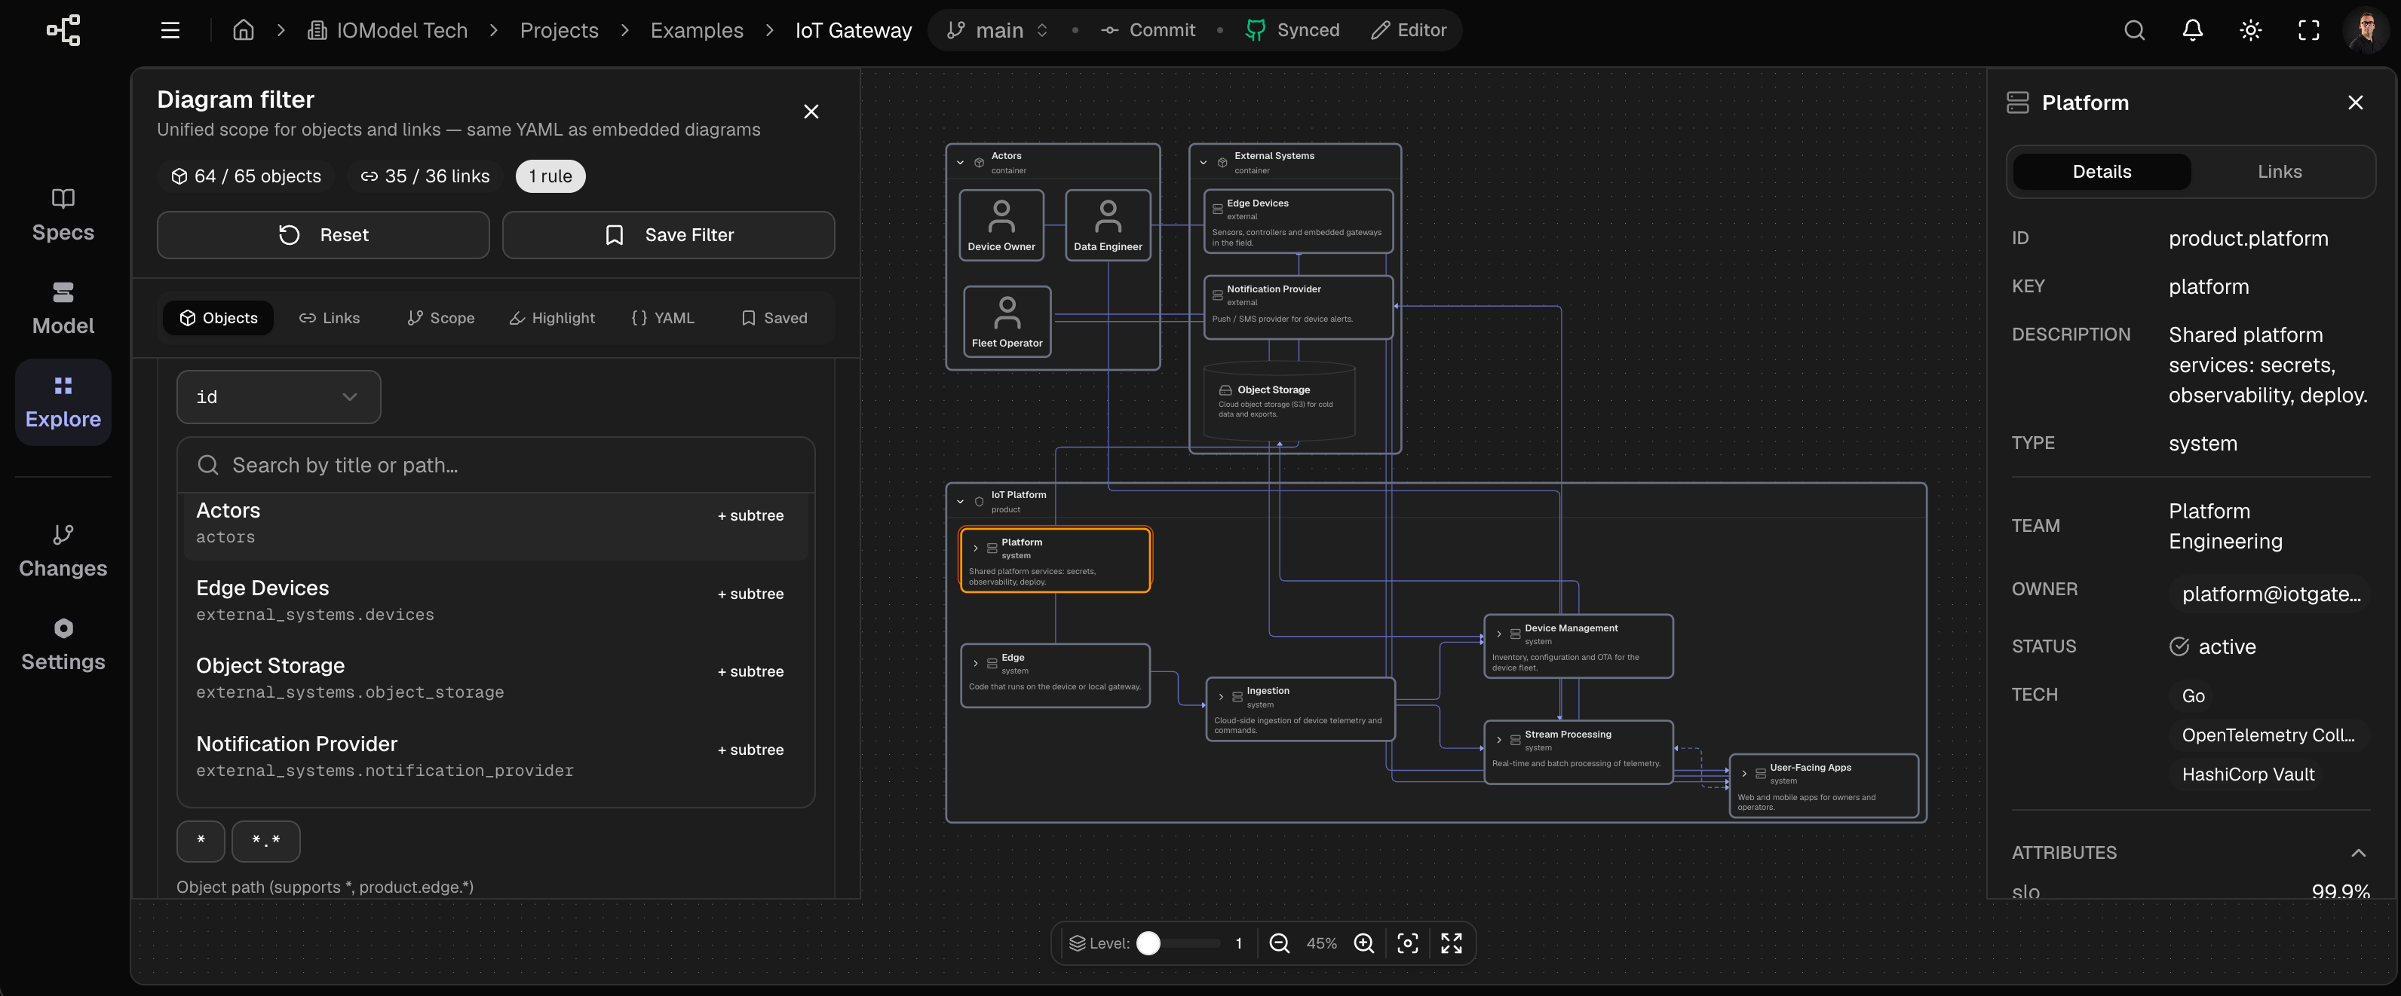Expand the Edge system node
Screen dimensions: 2401x996
pyautogui.click(x=975, y=664)
